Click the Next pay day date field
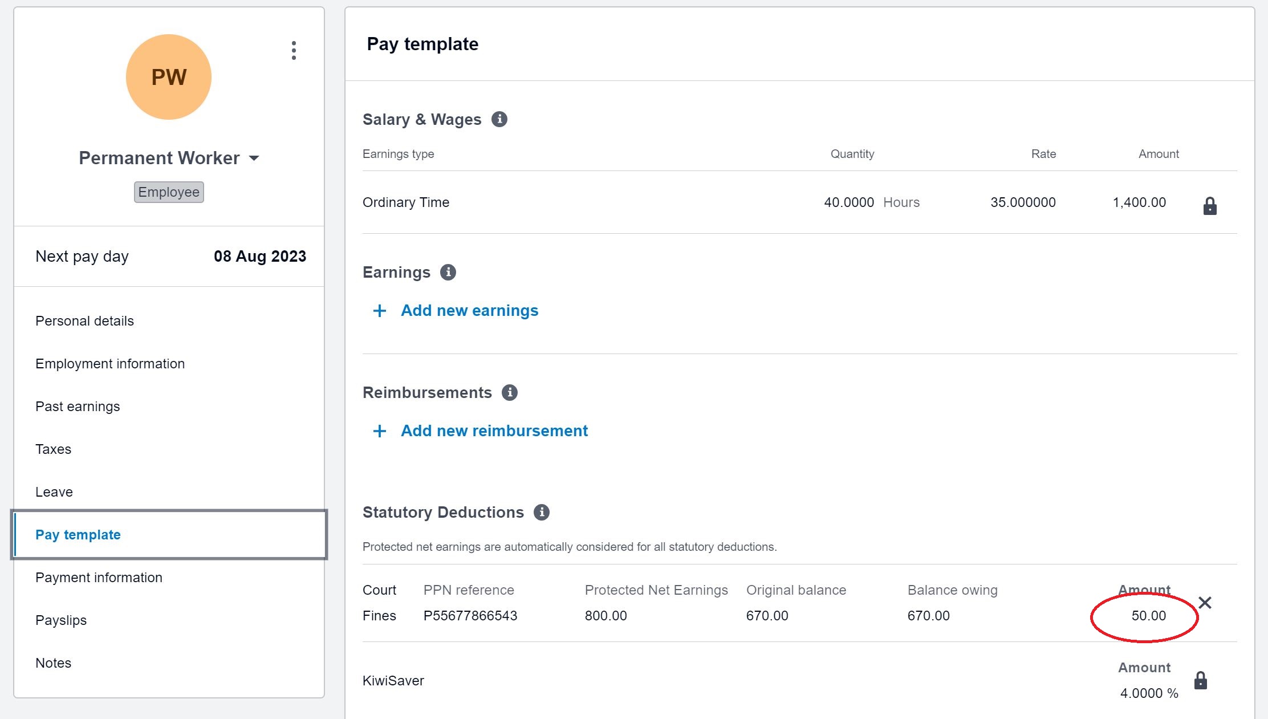Screen dimensions: 1268x719 tap(261, 256)
